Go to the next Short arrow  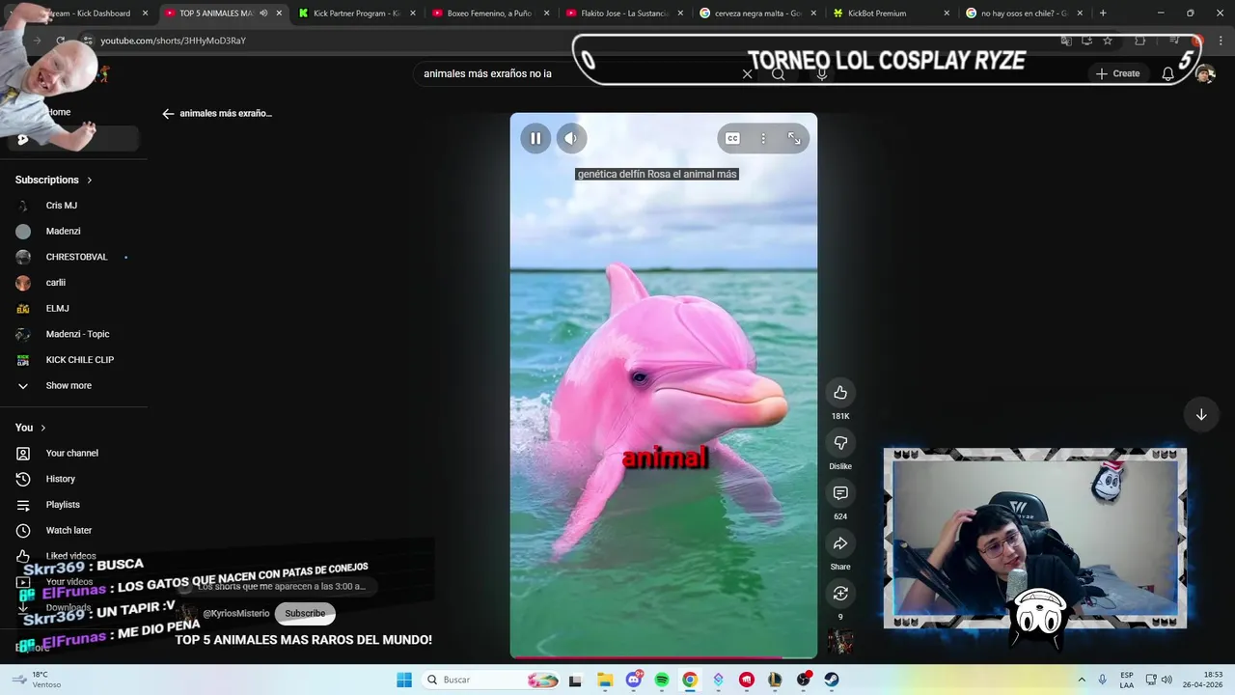[x=1201, y=414]
